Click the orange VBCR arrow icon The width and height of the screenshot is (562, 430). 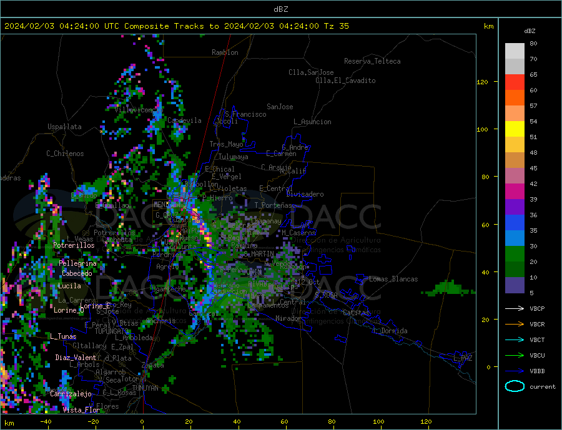(515, 324)
